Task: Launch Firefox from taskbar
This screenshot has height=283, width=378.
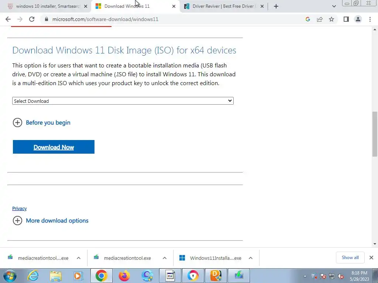Action: point(124,276)
